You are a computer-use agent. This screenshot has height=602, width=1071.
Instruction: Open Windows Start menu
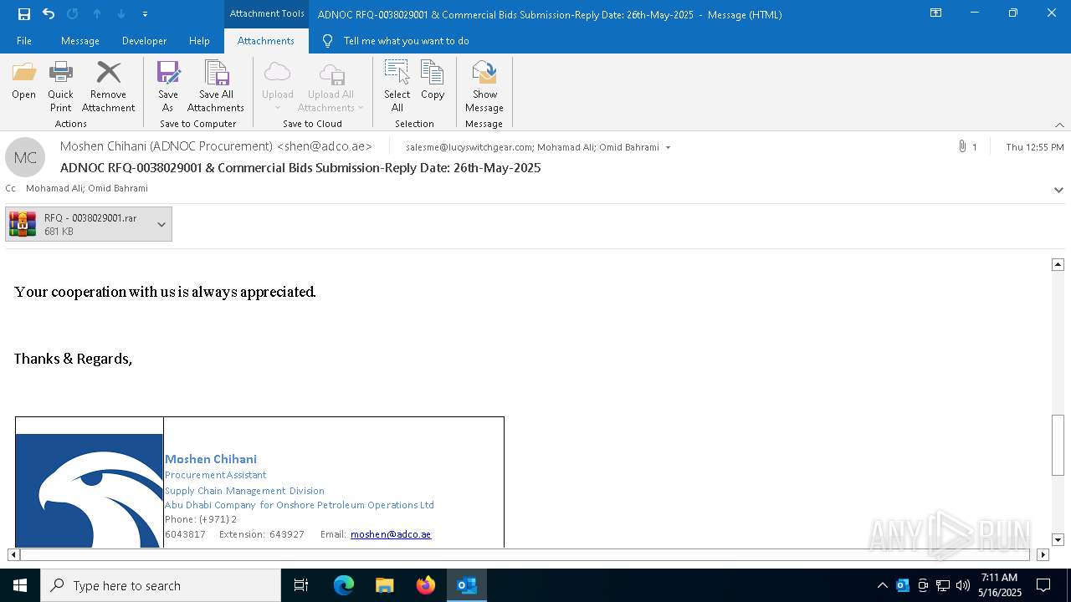click(20, 585)
